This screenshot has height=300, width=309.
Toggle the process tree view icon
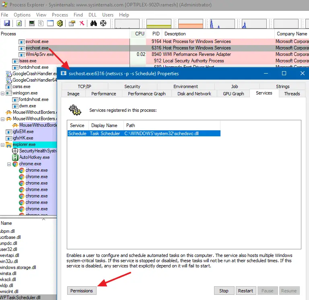pyautogui.click(x=41, y=23)
